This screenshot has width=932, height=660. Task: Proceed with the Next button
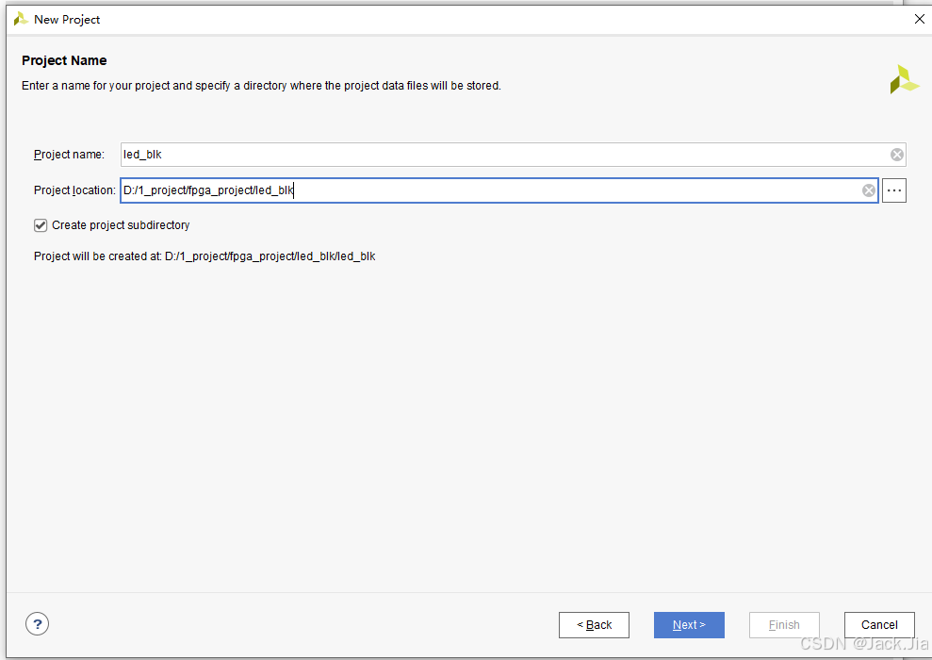tap(689, 625)
